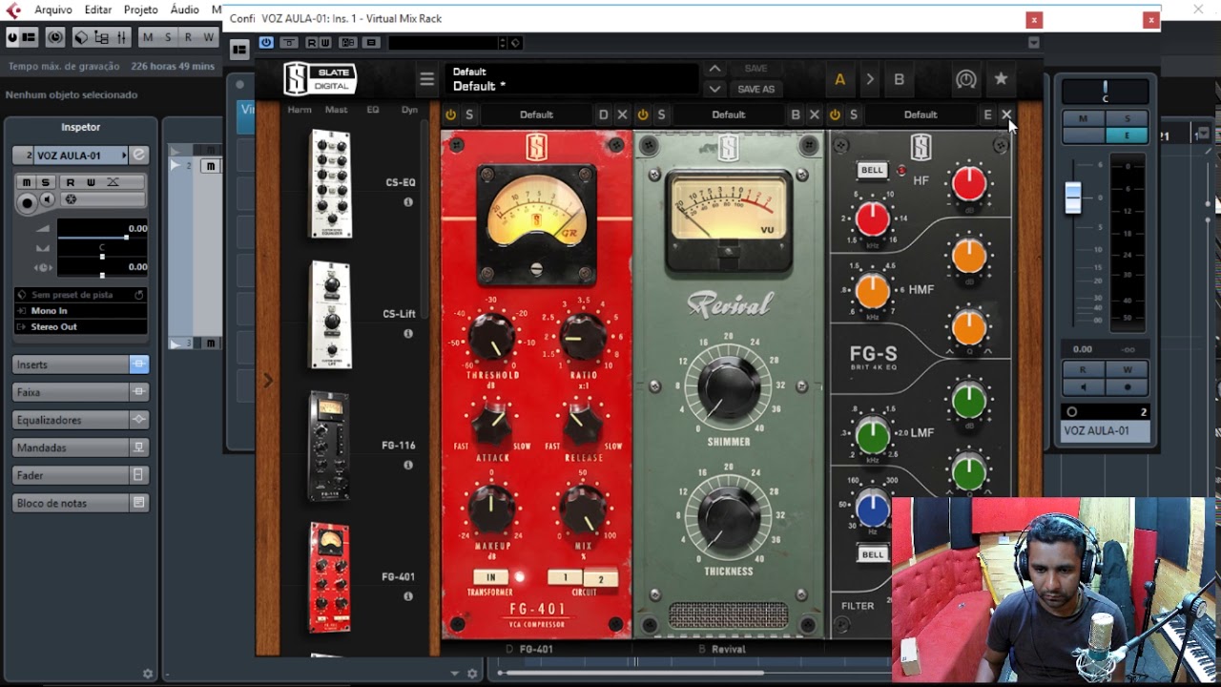This screenshot has height=687, width=1221.
Task: Open the EQ module category tab
Action: pyautogui.click(x=373, y=110)
